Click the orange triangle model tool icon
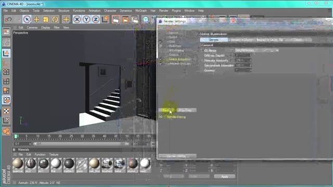Viewport: 333px width, 187px height. (6, 53)
